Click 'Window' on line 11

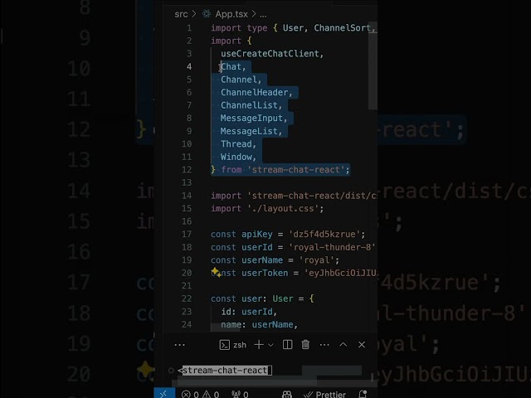(x=236, y=157)
